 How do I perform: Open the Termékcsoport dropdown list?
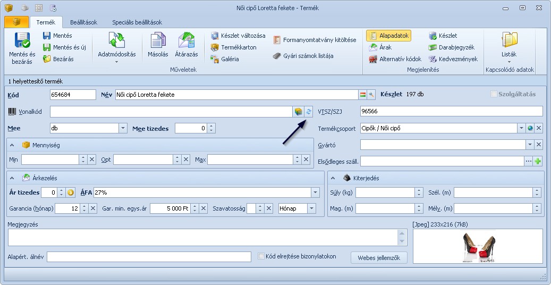[521, 128]
